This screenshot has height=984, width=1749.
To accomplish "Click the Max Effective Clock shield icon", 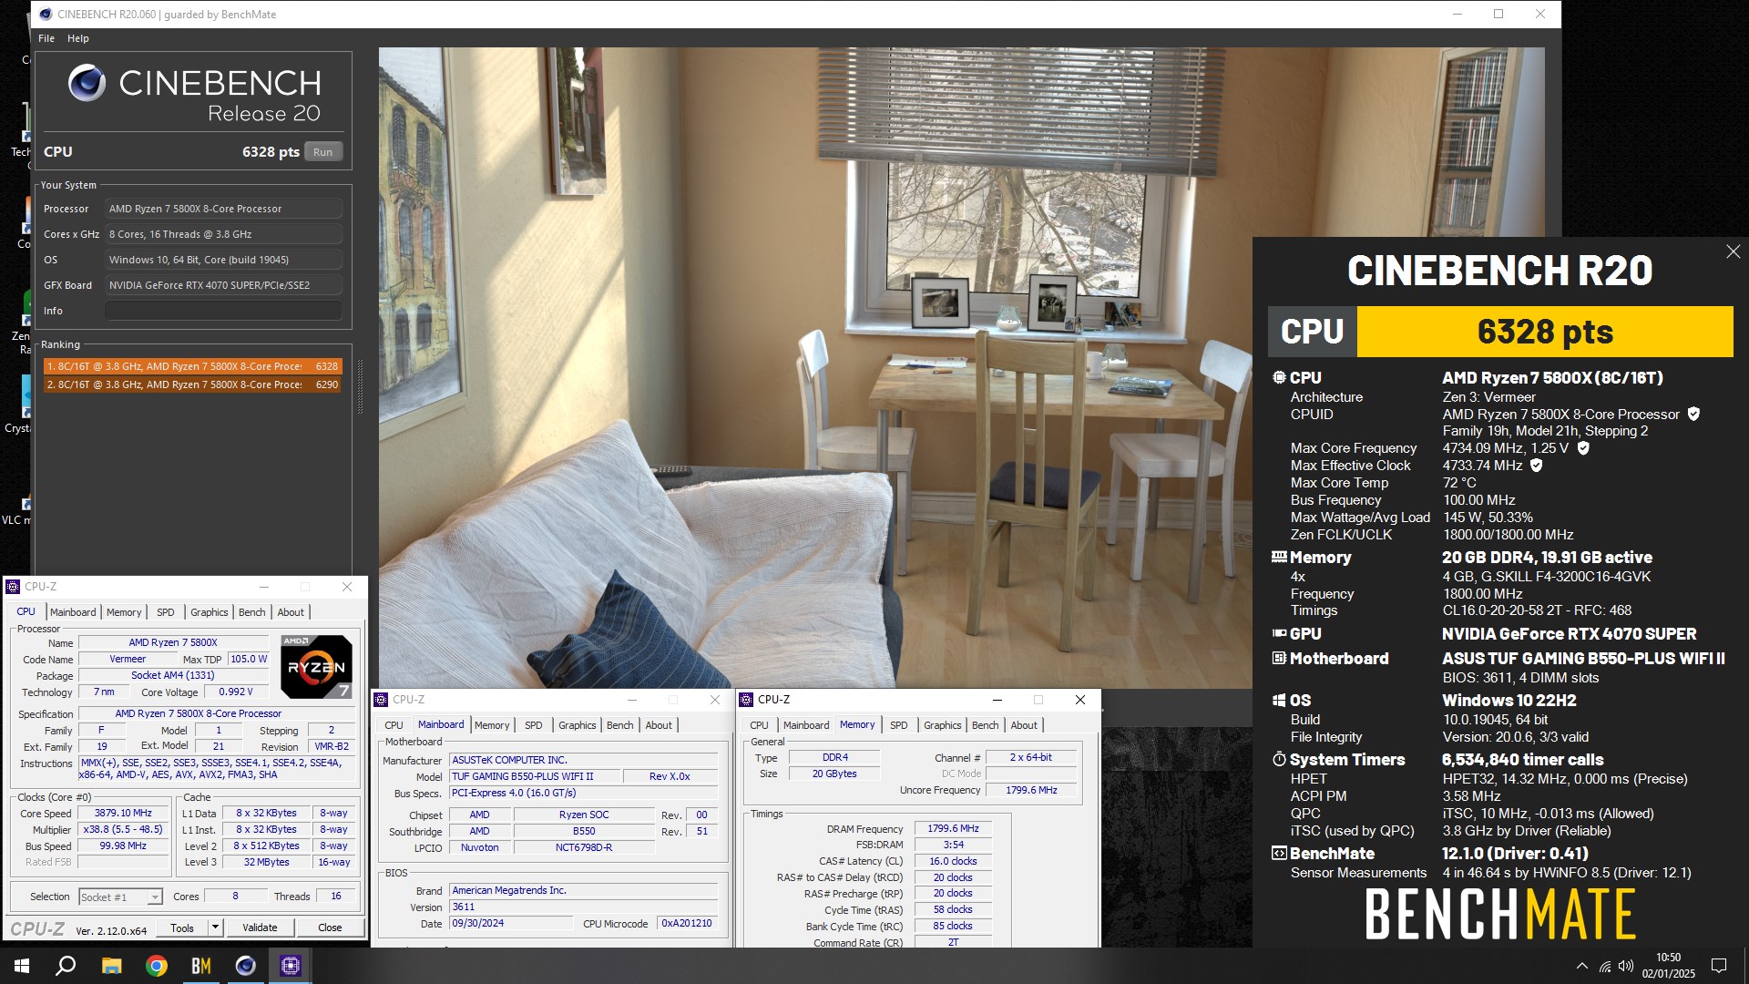I will click(1536, 466).
